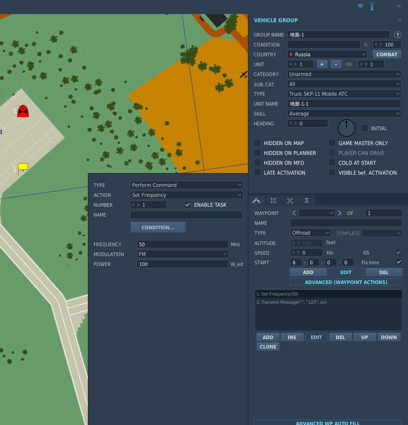The image size is (408, 425).
Task: Open the waypoint number dropdown
Action: [317, 213]
